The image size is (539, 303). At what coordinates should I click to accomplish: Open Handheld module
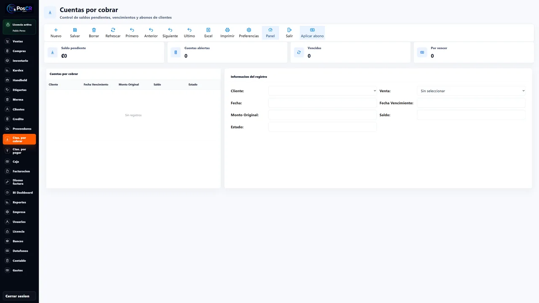click(x=19, y=80)
